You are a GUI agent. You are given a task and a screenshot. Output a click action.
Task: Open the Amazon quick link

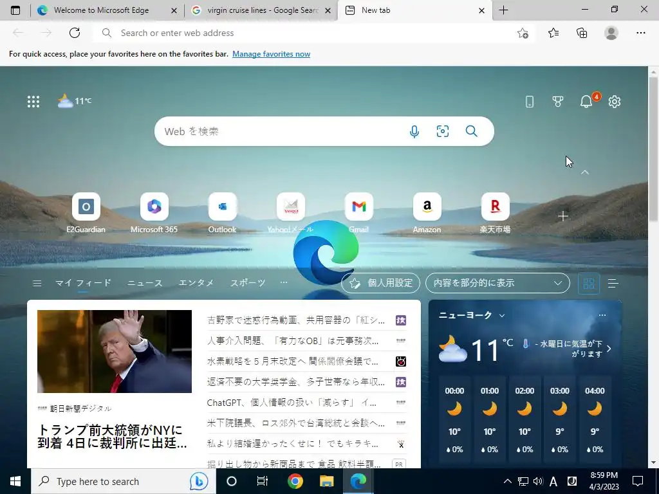pyautogui.click(x=427, y=213)
